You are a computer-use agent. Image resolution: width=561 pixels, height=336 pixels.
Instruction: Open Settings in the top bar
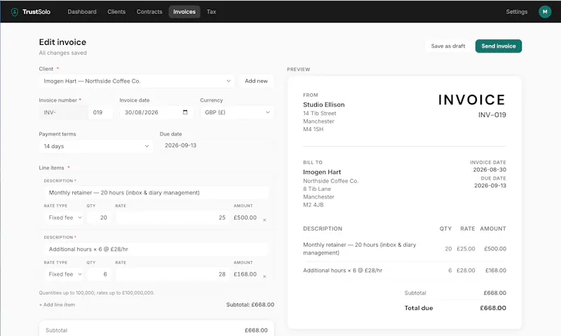[x=516, y=12]
